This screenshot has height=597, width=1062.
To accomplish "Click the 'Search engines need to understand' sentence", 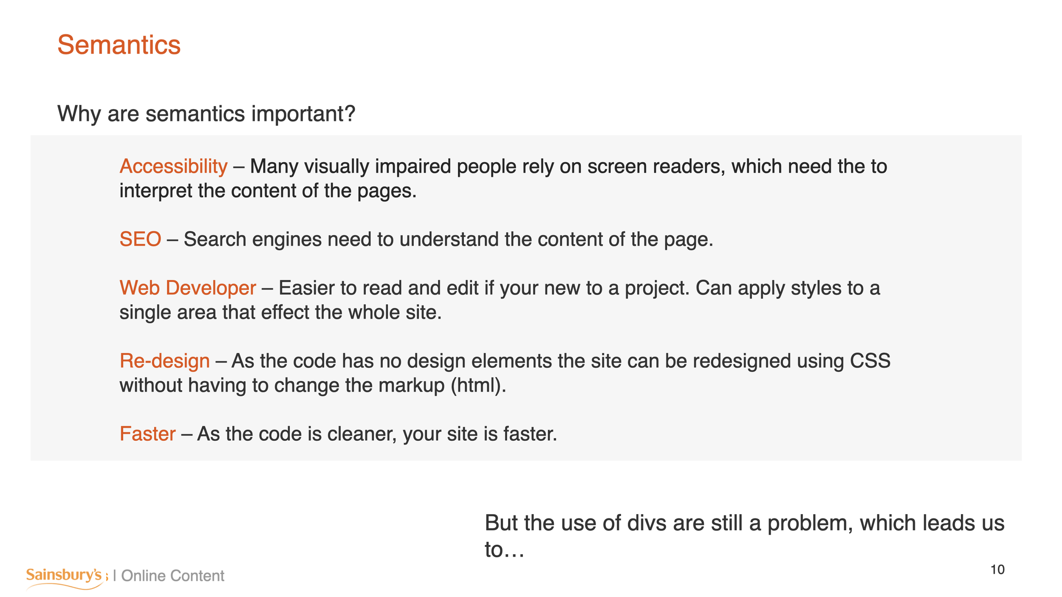I will pyautogui.click(x=448, y=239).
